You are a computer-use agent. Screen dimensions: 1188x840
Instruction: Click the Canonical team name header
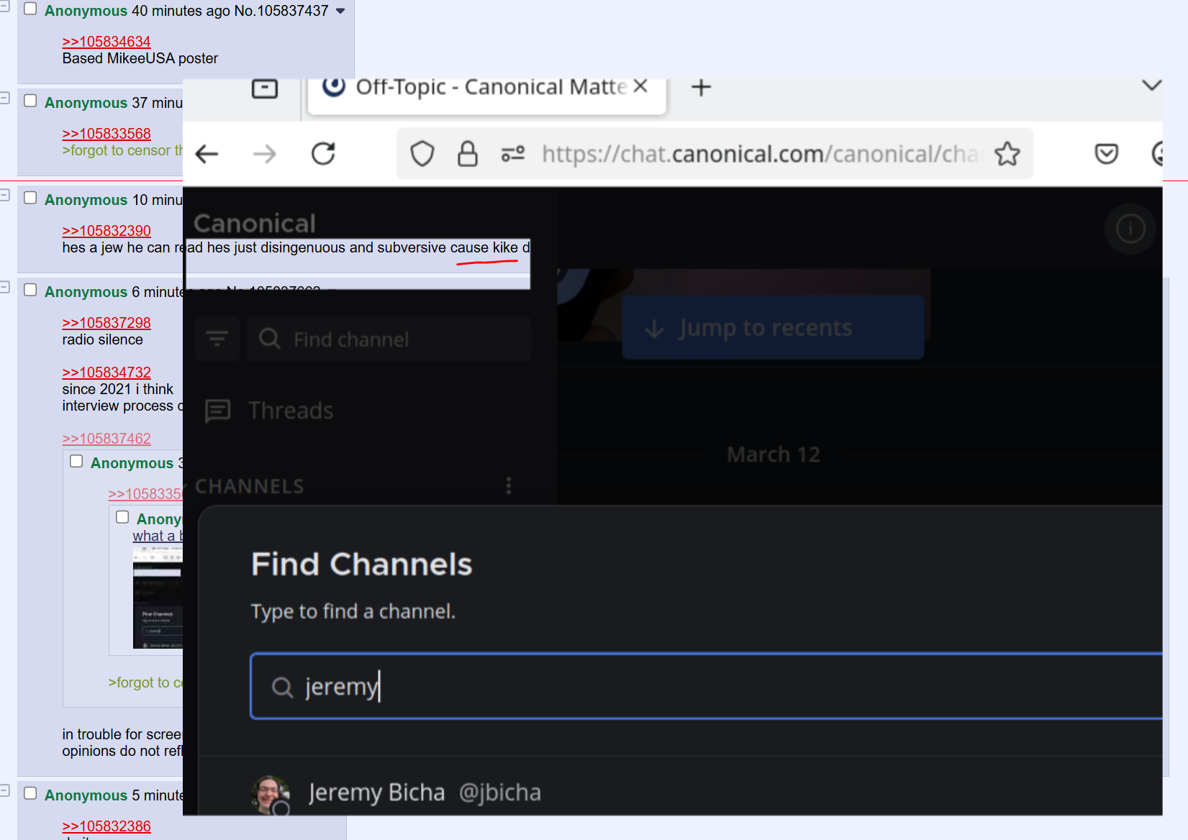point(255,223)
